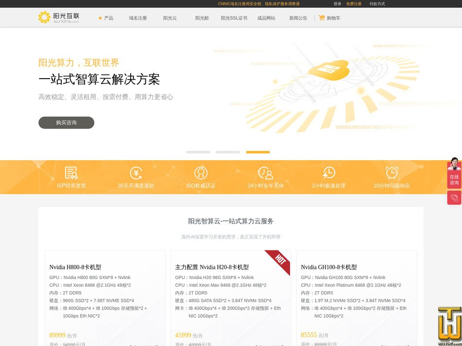This screenshot has height=346, width=462.
Task: Click the 24小时全年无休 clock-person icon
Action: [x=265, y=173]
